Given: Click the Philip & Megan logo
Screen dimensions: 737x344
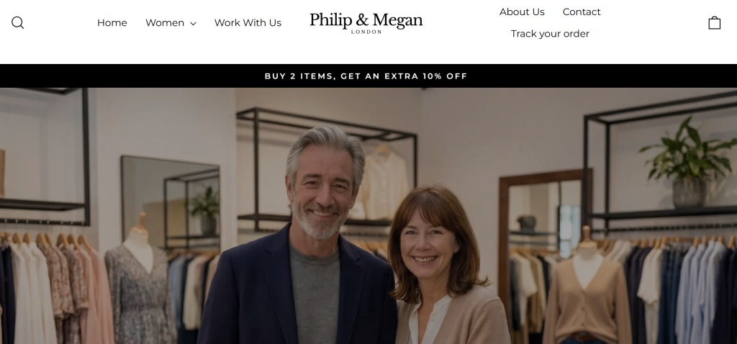Looking at the screenshot, I should tap(366, 22).
